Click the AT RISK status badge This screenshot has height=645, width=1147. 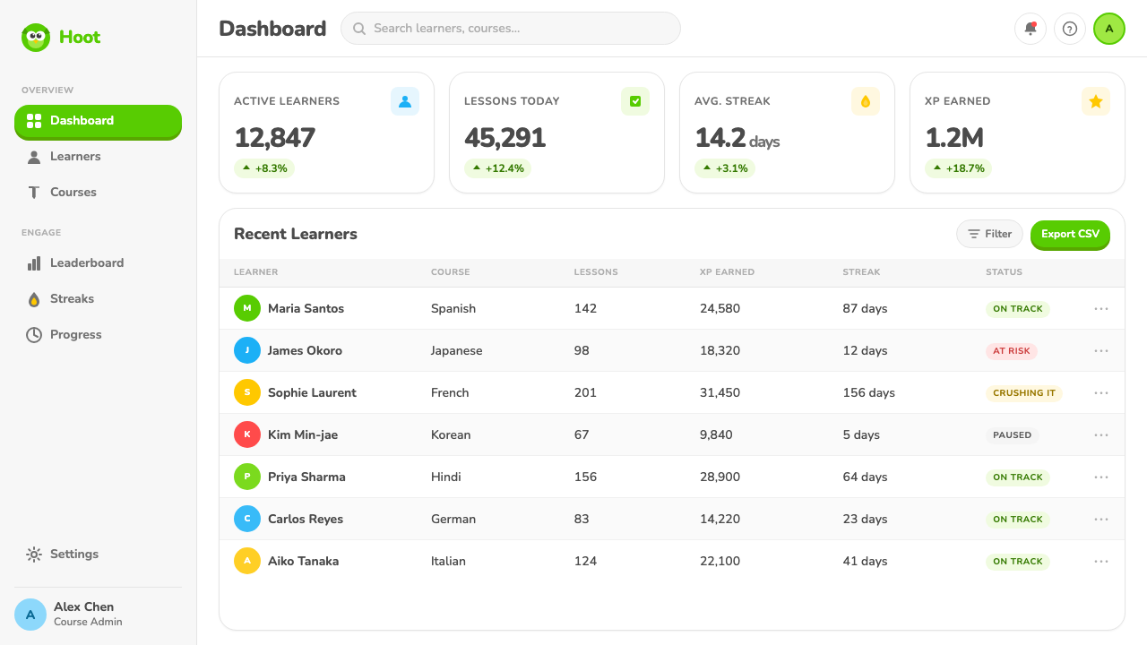tap(1012, 351)
